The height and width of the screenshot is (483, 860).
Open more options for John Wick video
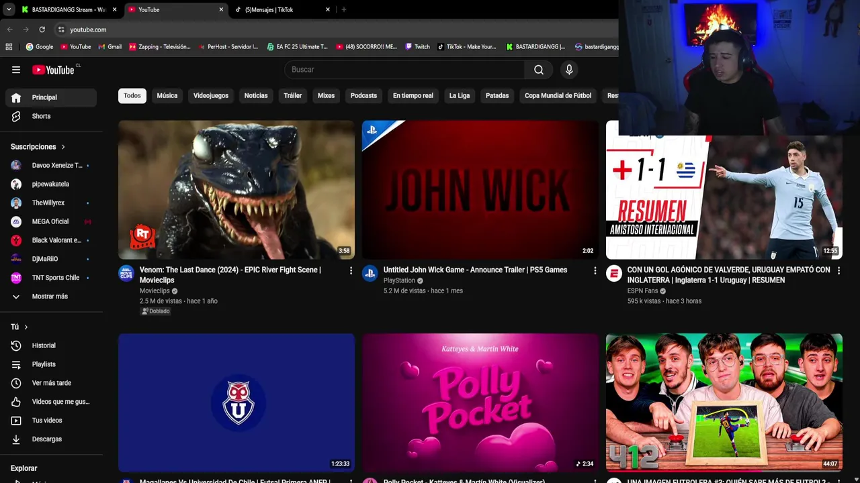595,270
